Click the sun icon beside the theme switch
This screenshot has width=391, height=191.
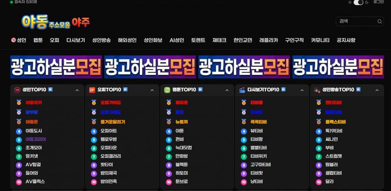pos(350,2)
